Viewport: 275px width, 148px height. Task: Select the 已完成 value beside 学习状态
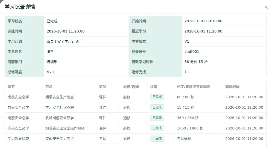pos(52,21)
